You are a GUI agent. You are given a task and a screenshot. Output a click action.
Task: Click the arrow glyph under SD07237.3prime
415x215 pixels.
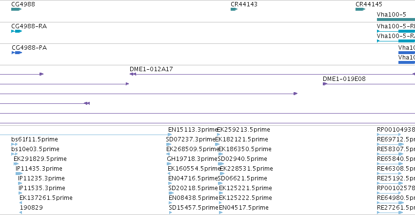pos(169,144)
